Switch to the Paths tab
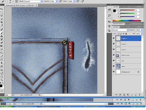 click(x=133, y=27)
